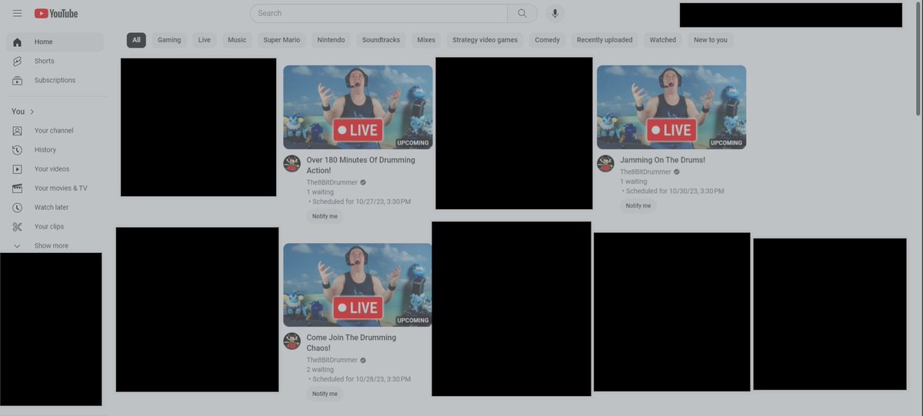Click into the Search input field
The height and width of the screenshot is (416, 923).
(378, 13)
